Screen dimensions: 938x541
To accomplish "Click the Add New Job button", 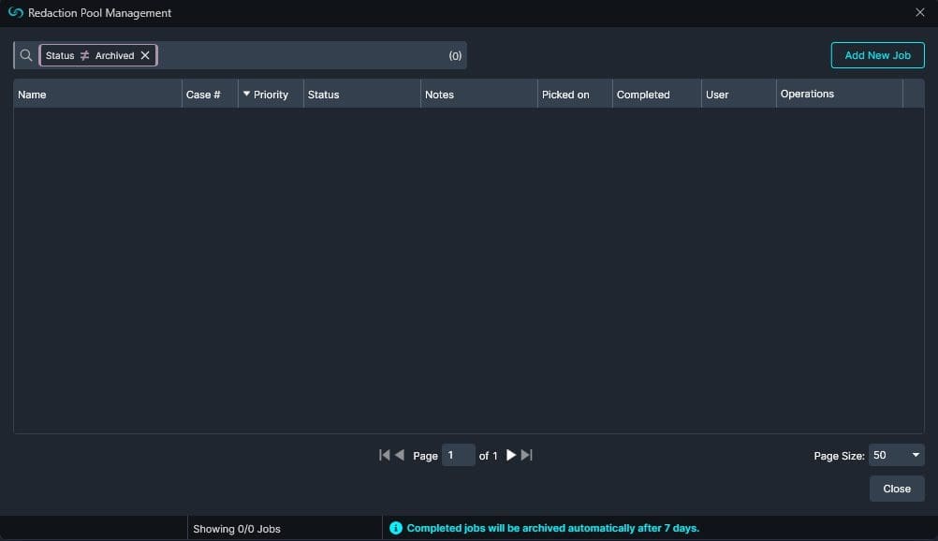I will point(877,55).
